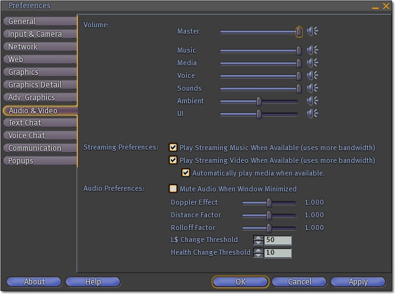Click the Cancel button
Viewport: 395px width, 294px height.
pos(299,282)
